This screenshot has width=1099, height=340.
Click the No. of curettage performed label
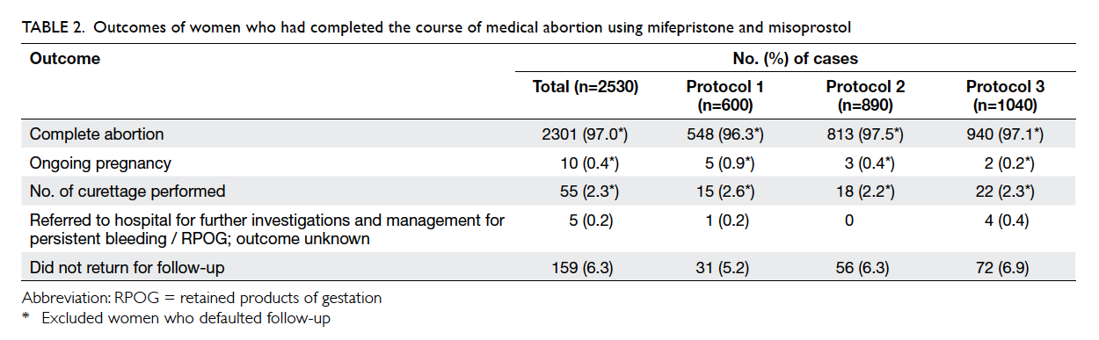[127, 191]
